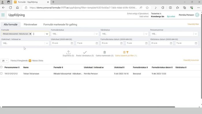Open browser extensions puzzle icon
202x114 pixels.
click(163, 8)
